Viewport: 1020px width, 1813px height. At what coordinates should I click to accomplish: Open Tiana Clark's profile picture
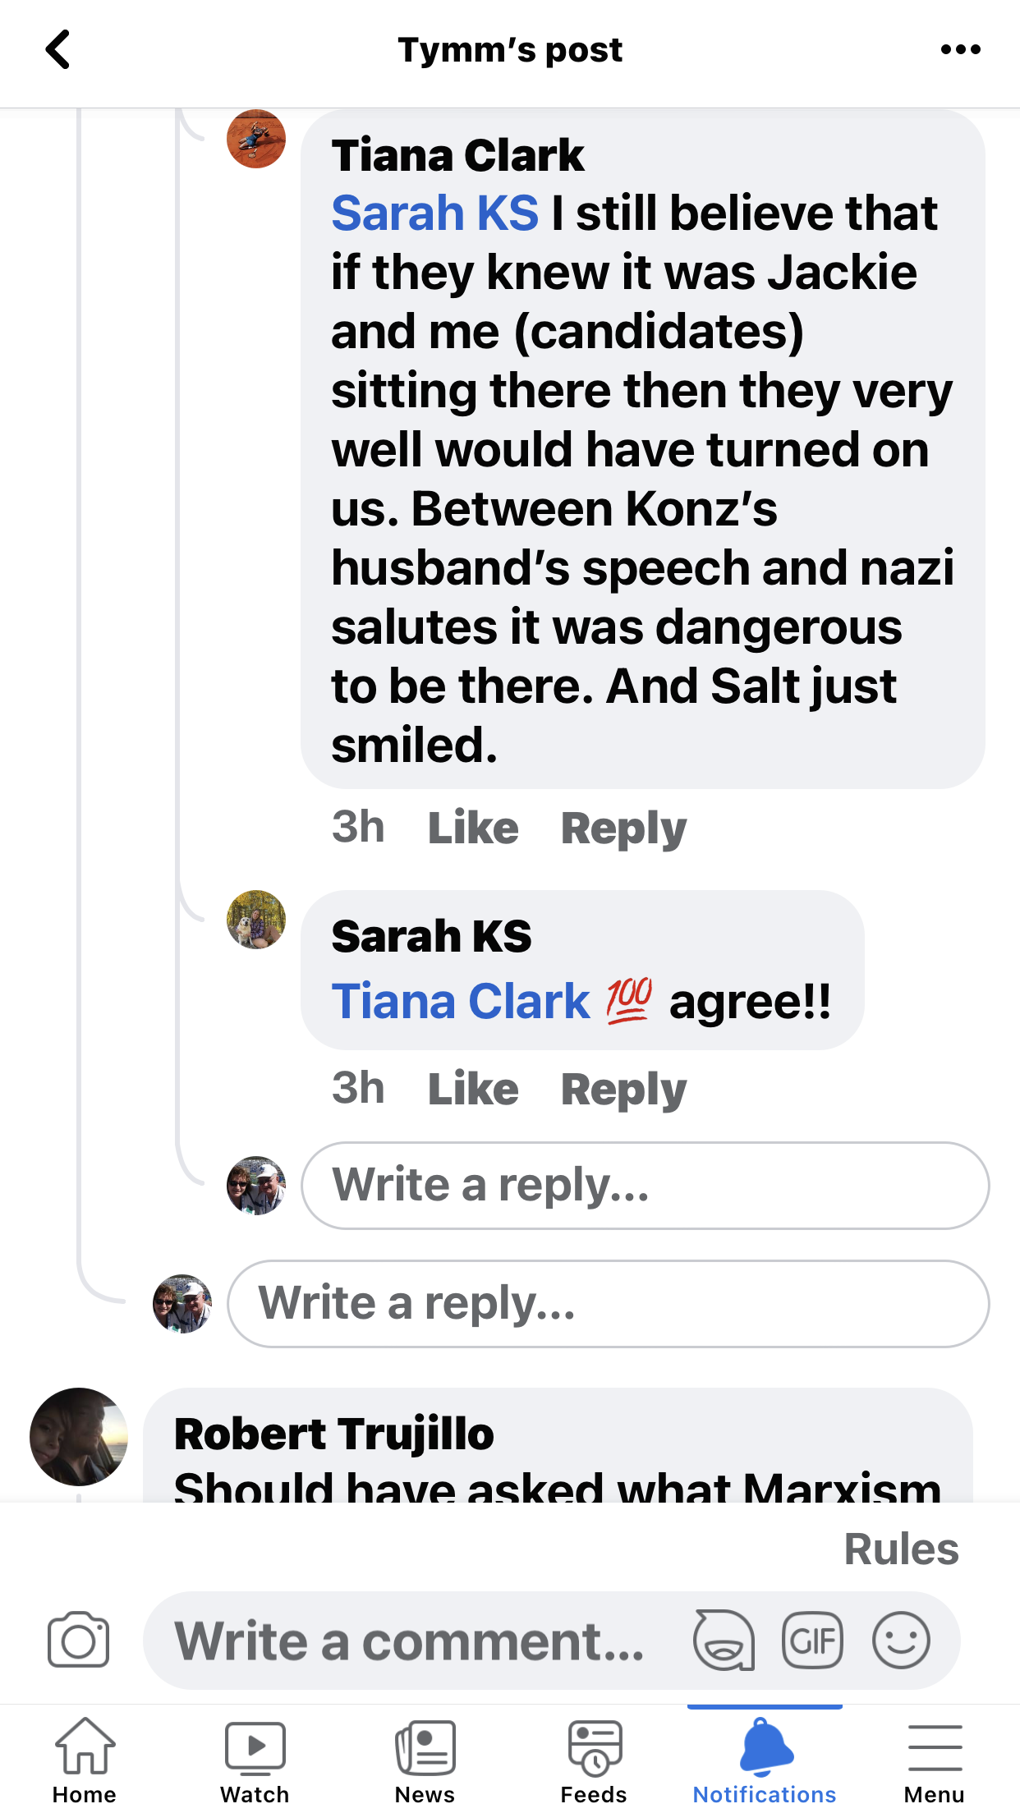[256, 139]
